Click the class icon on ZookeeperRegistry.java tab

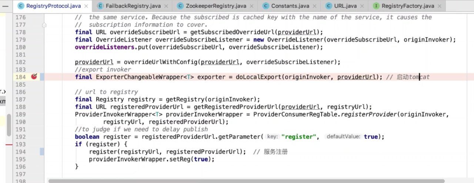click(180, 6)
